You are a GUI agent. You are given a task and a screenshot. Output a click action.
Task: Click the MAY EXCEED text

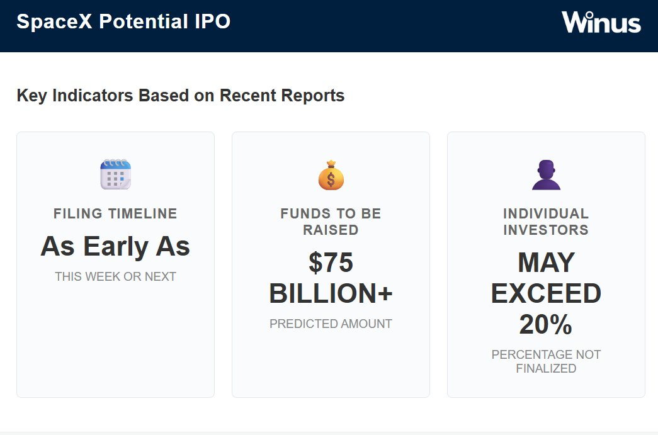tap(546, 278)
